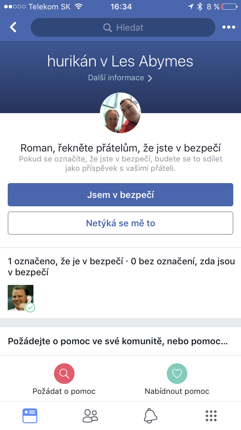
Task: Tap the back arrow icon
Action: pyautogui.click(x=13, y=27)
